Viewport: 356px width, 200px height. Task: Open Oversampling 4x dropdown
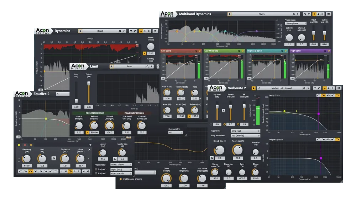click(x=176, y=132)
